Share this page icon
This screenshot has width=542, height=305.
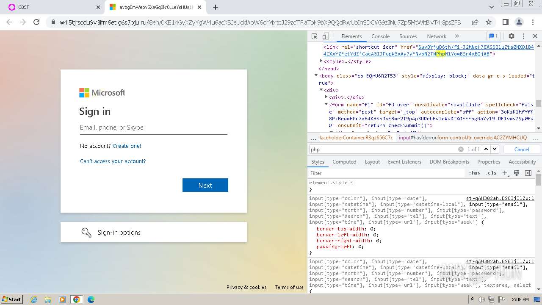pos(475,22)
